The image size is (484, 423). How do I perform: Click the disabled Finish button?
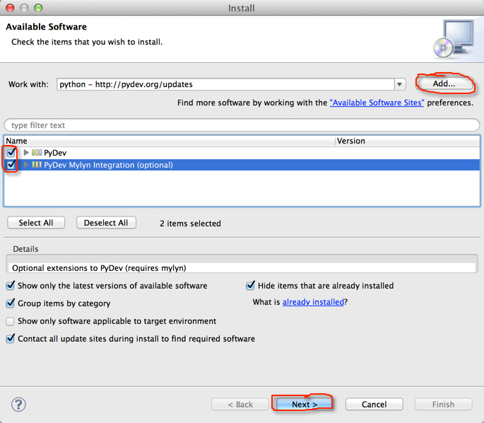[443, 404]
